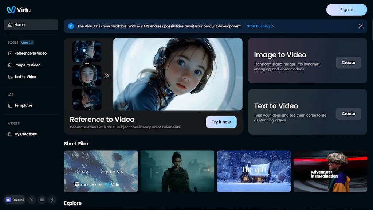Click Create on Text to Video card
The image size is (373, 210).
click(349, 114)
